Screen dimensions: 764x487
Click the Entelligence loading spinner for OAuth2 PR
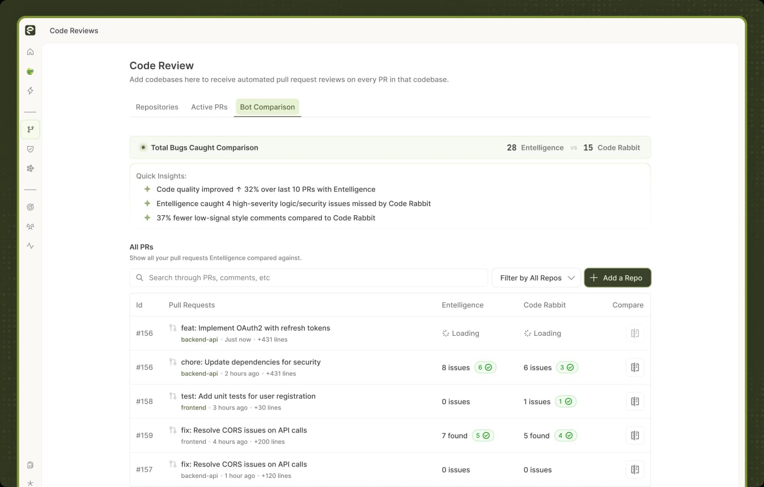point(445,334)
